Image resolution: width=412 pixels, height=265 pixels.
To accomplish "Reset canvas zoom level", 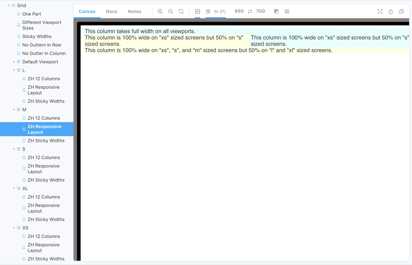I will pos(181,11).
